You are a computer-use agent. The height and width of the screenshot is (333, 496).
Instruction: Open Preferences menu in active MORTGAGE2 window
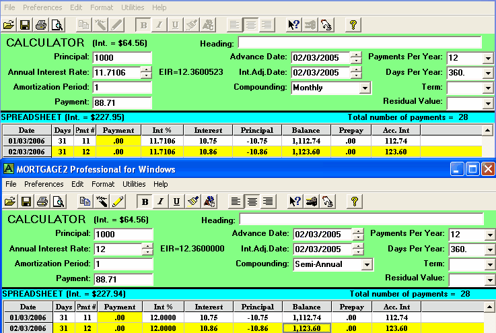[44, 184]
